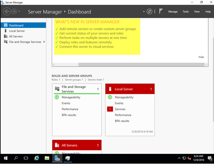Click the red Services alert badge
214x164 pixels.
coord(110,109)
